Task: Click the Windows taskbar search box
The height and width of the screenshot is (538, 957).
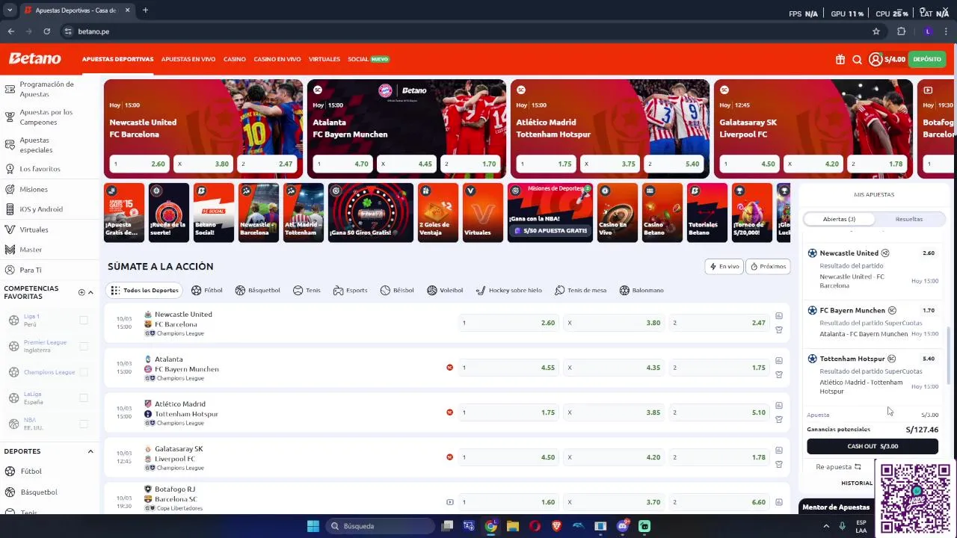Action: 380,526
